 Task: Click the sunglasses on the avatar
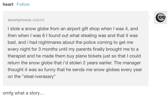(162, 17)
